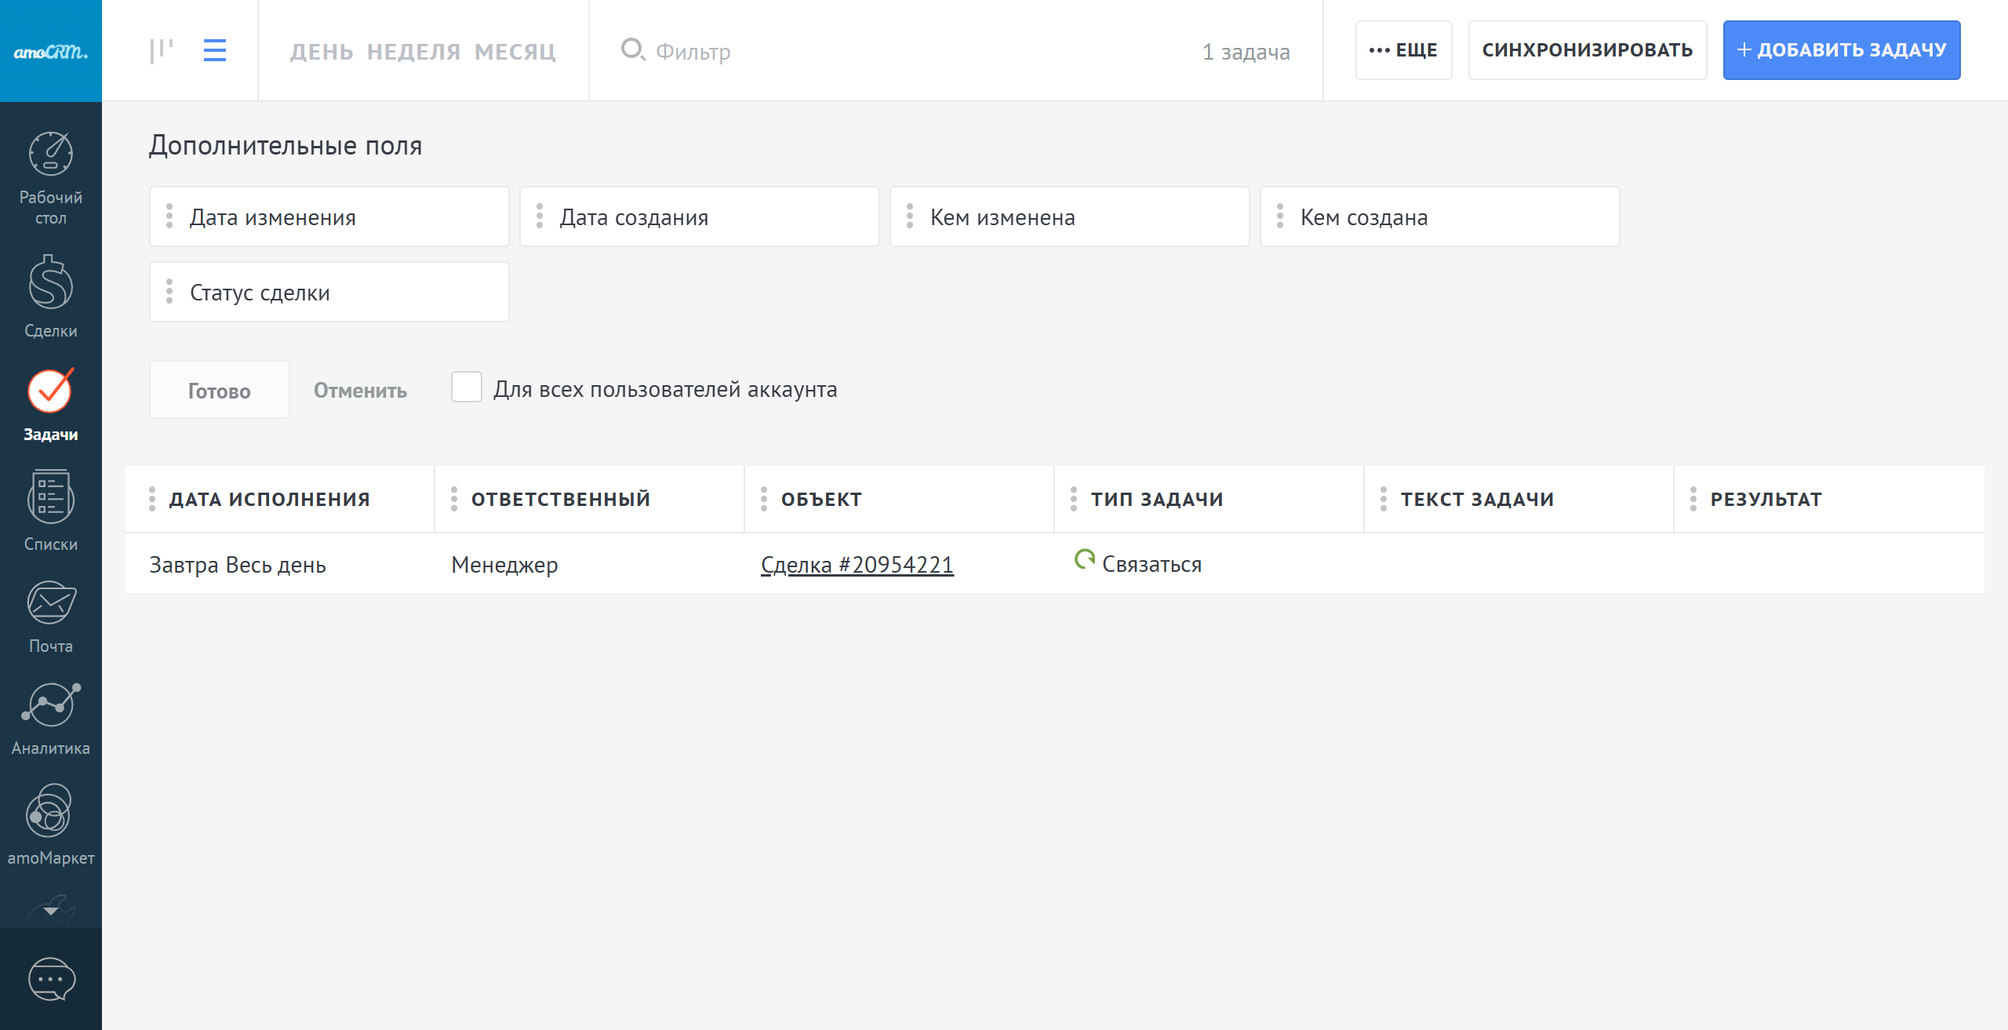Enable Для всех пользователей аккаунта checkbox

point(467,388)
